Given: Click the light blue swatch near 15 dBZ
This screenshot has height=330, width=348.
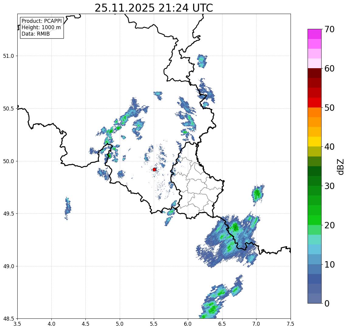Looking at the screenshot, I should click(315, 250).
